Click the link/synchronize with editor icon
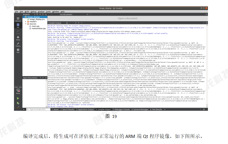 tap(40, 15)
